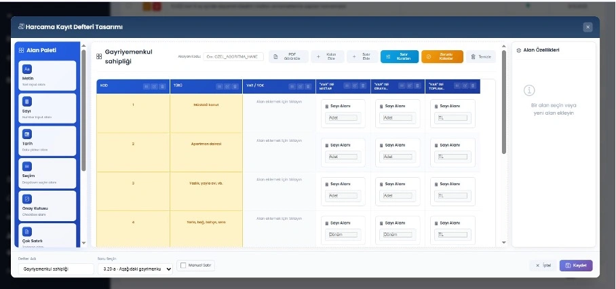Choose the Tarih date picker palette icon
616x289 pixels.
coord(28,134)
